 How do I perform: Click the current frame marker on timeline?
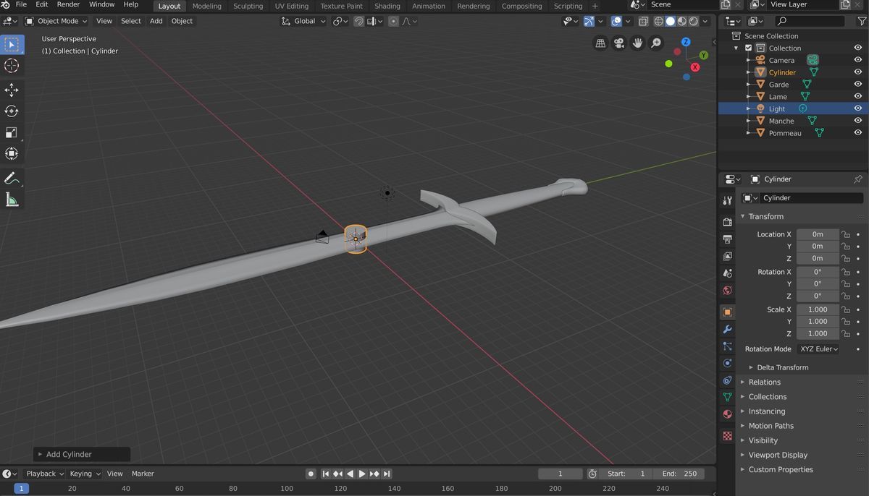coord(22,489)
